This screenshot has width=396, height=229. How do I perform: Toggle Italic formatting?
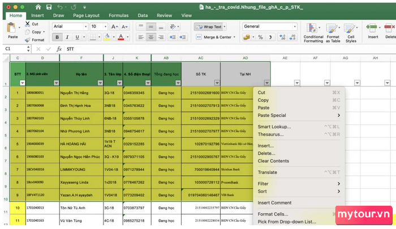click(x=67, y=37)
